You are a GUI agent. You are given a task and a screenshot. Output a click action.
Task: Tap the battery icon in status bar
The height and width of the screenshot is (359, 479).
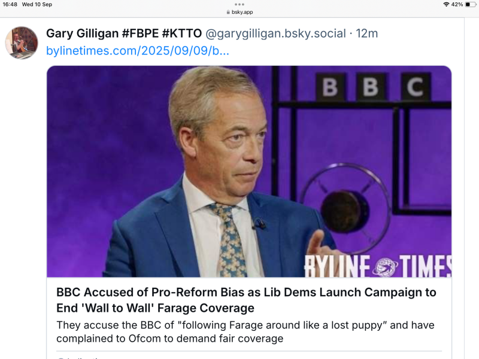[470, 5]
